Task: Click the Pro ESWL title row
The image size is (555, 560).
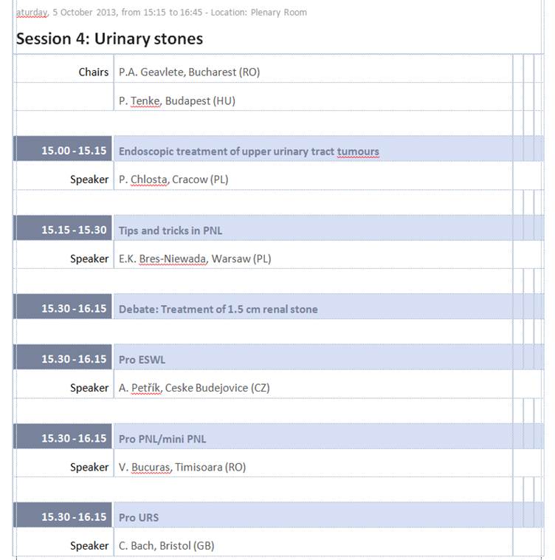Action: [x=328, y=357]
